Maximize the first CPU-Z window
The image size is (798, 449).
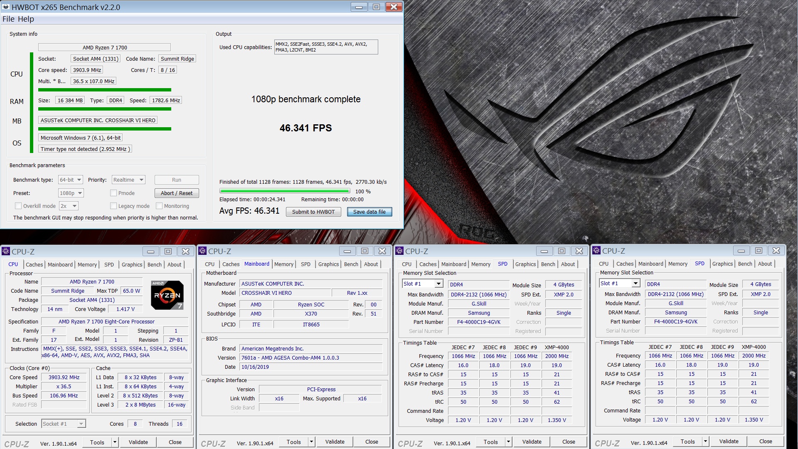pyautogui.click(x=168, y=252)
